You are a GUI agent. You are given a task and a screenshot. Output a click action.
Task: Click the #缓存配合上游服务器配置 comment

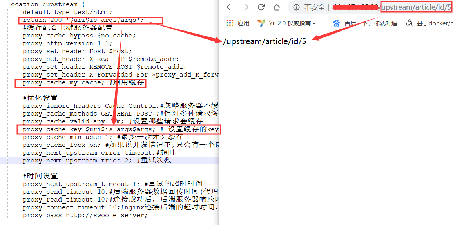[x=68, y=28]
